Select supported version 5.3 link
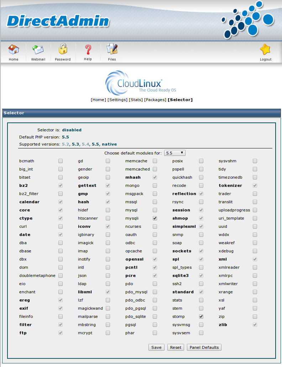Image resolution: width=282 pixels, height=367 pixels. coord(75,144)
